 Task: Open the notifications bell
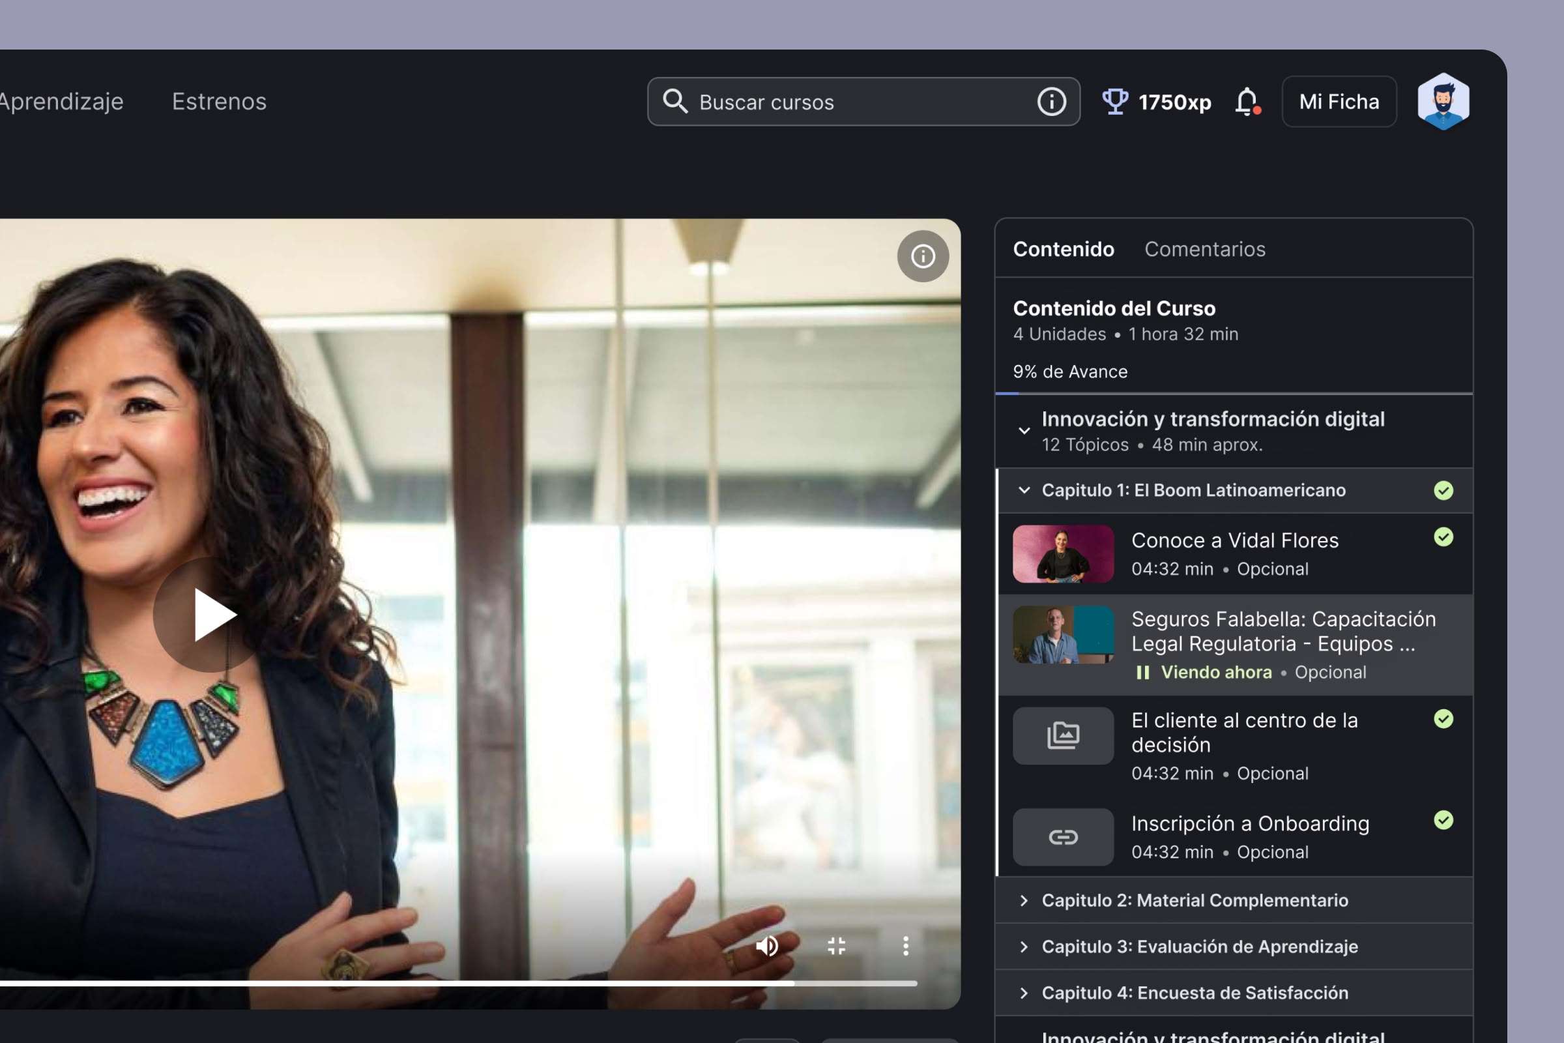[1247, 102]
